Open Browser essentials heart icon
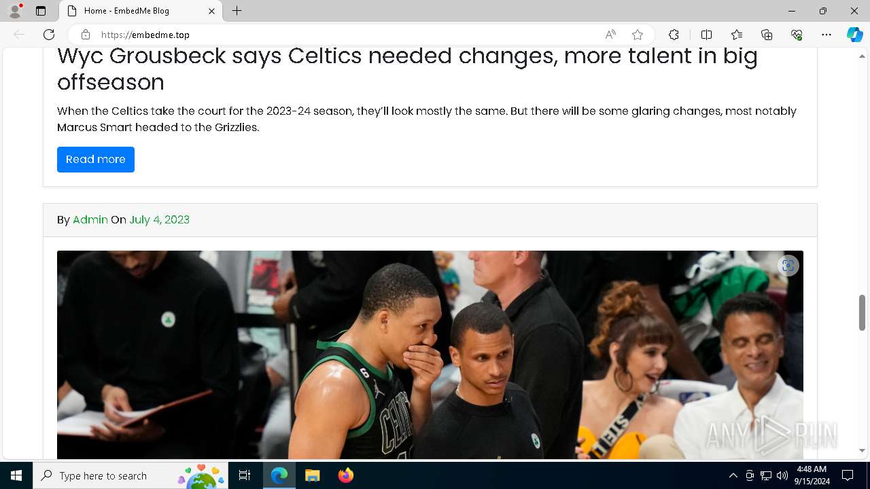Image resolution: width=870 pixels, height=489 pixels. click(797, 35)
